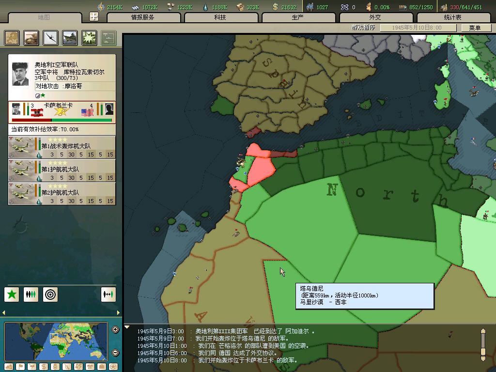The height and width of the screenshot is (372, 496).
Task: Open the 科技 tab
Action: click(220, 17)
